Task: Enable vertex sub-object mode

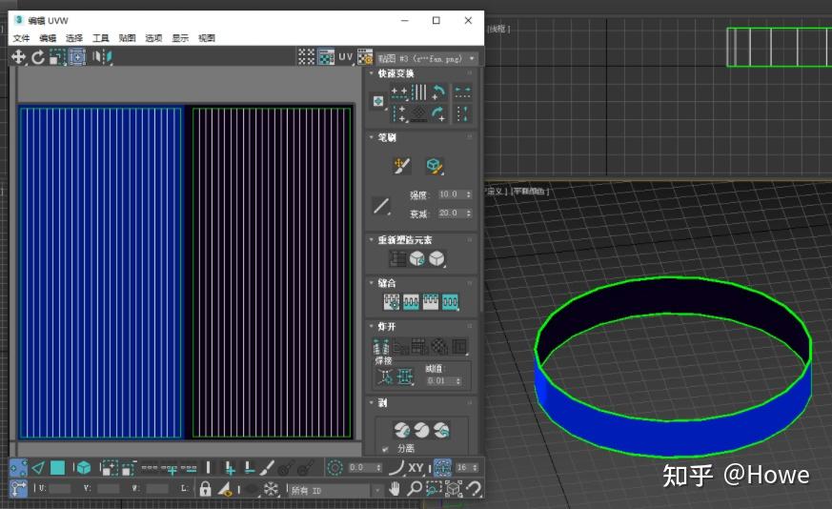Action: 18,468
